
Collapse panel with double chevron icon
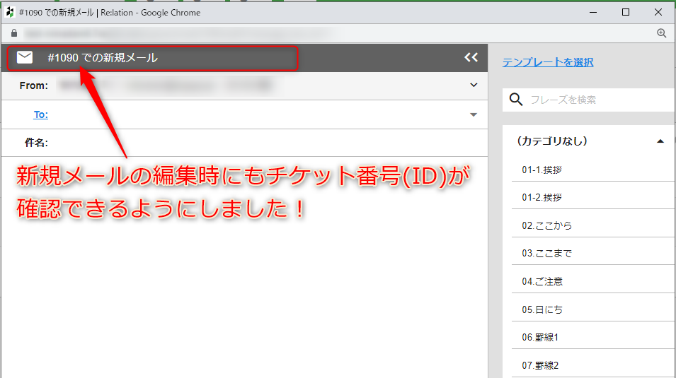[471, 58]
